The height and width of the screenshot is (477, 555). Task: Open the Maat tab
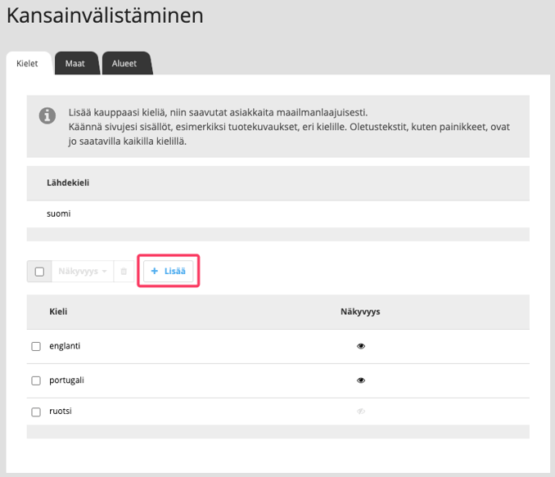(x=75, y=63)
